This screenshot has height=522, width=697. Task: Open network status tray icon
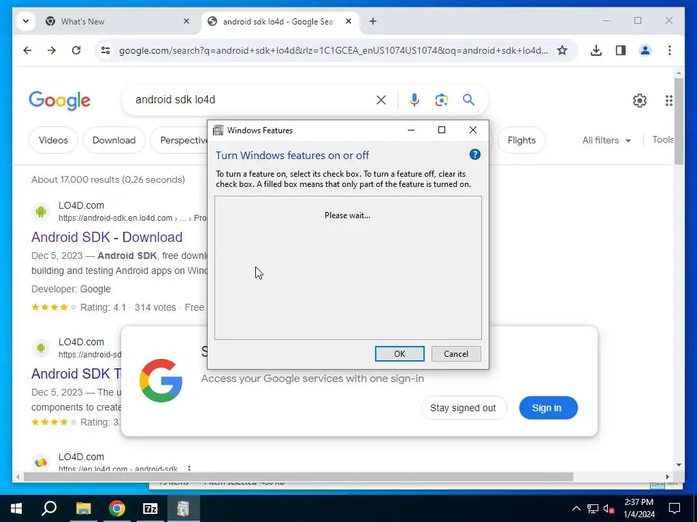tap(593, 508)
